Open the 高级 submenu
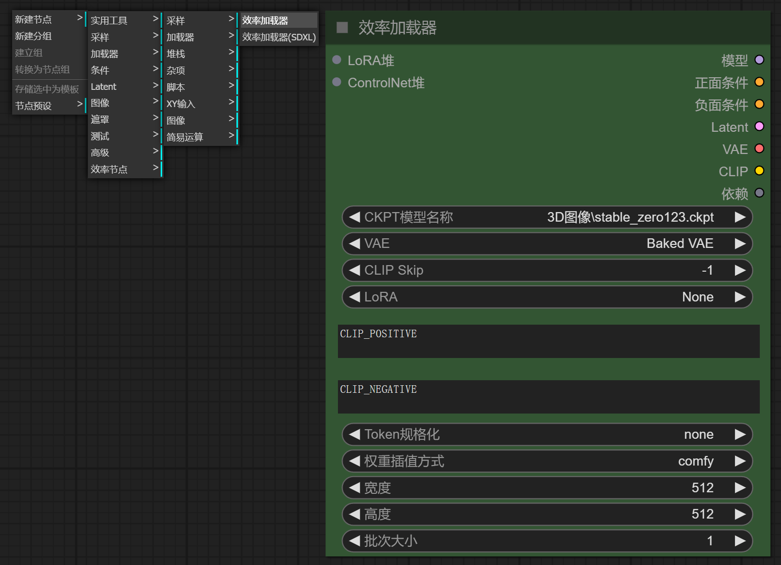The width and height of the screenshot is (781, 565). pyautogui.click(x=125, y=152)
